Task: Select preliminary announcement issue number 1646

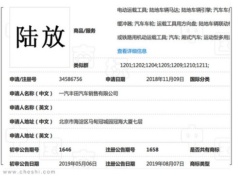Action: click(65, 150)
